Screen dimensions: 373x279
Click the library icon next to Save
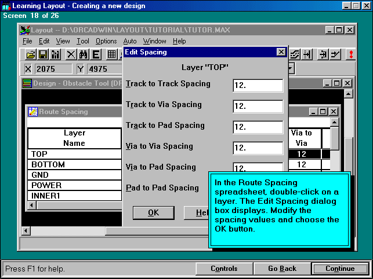coord(56,54)
